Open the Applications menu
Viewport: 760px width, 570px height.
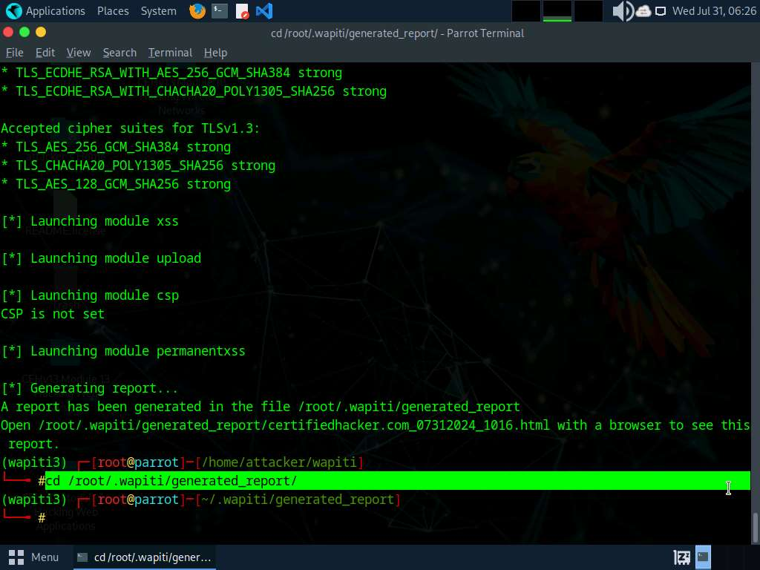click(x=46, y=11)
